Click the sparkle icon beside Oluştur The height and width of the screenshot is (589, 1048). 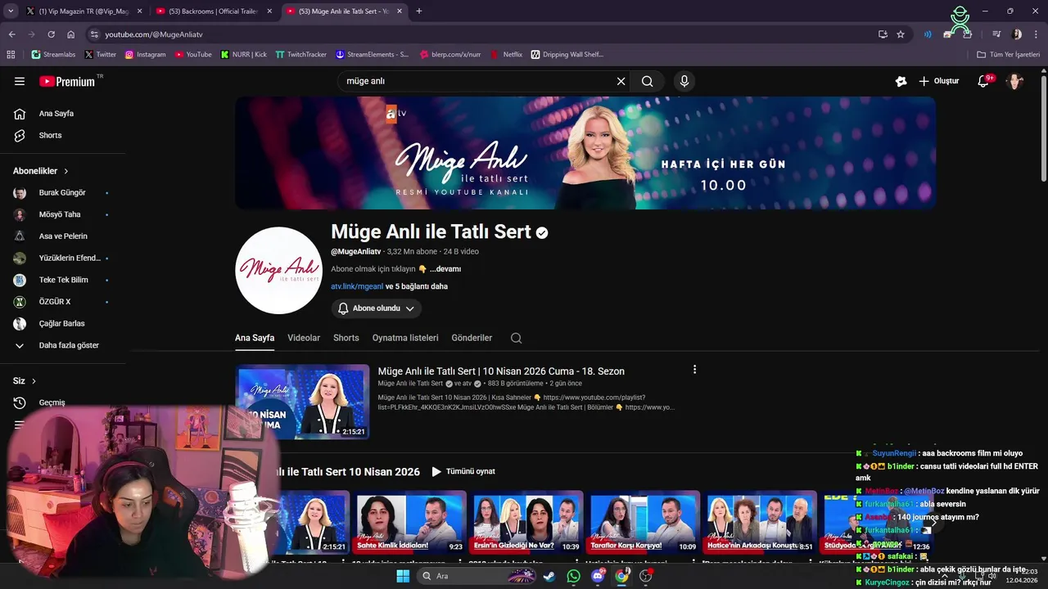pos(901,81)
